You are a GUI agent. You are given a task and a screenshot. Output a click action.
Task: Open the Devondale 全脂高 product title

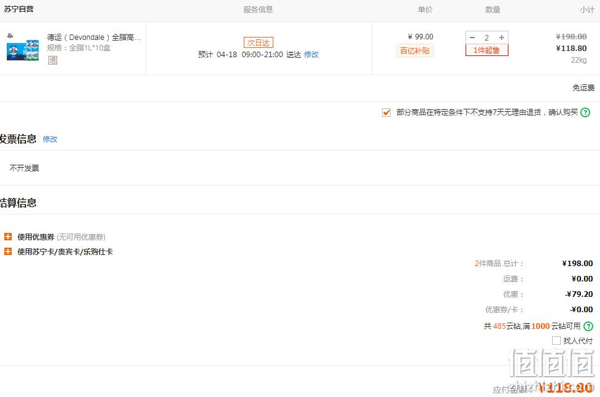94,37
